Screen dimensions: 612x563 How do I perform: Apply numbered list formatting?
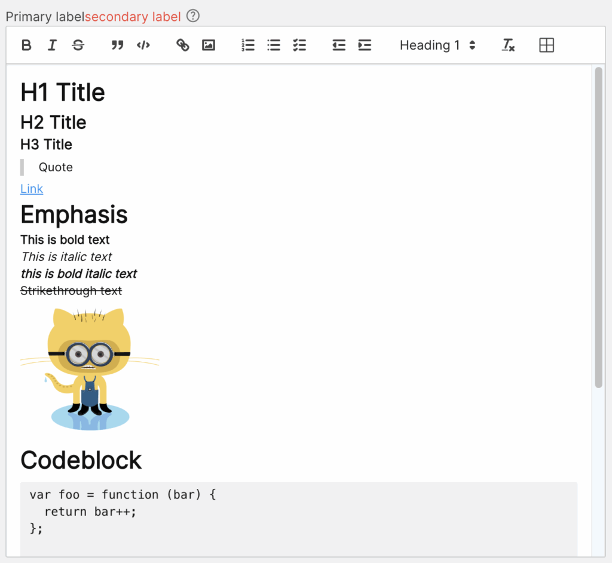click(x=248, y=45)
